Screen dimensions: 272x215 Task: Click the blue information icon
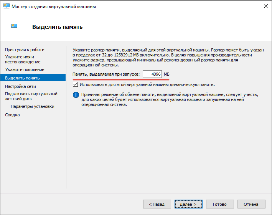tap(76, 95)
